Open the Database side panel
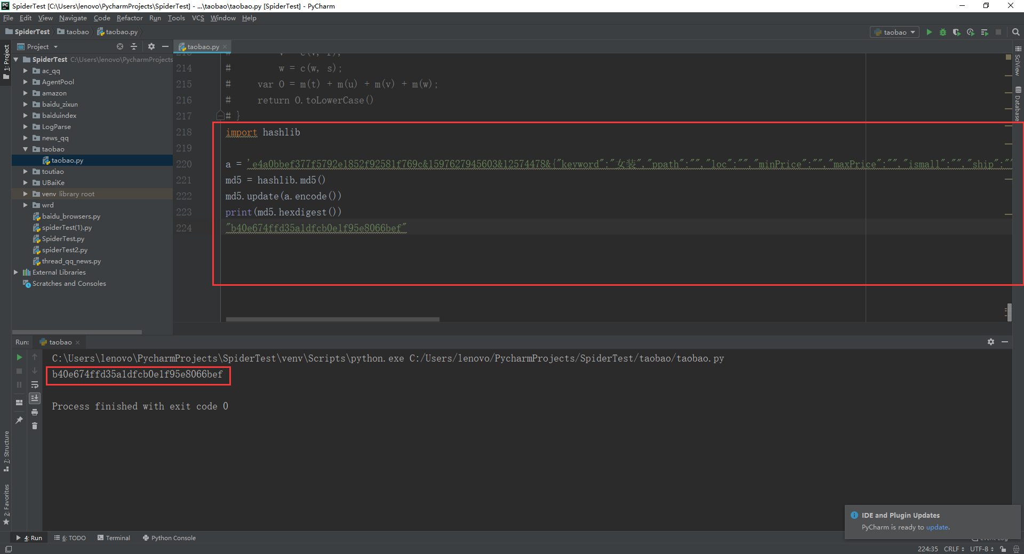The image size is (1024, 554). [x=1018, y=104]
